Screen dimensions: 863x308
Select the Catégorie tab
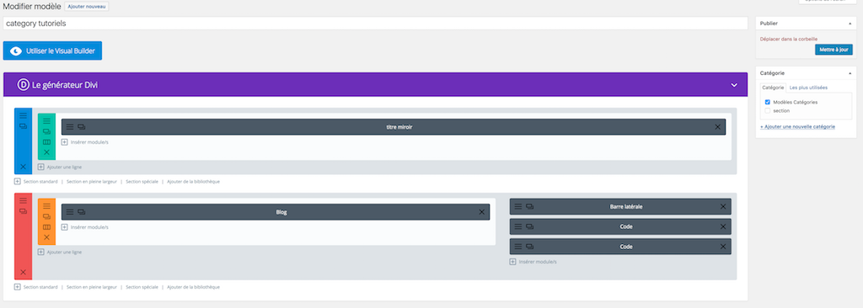click(773, 88)
